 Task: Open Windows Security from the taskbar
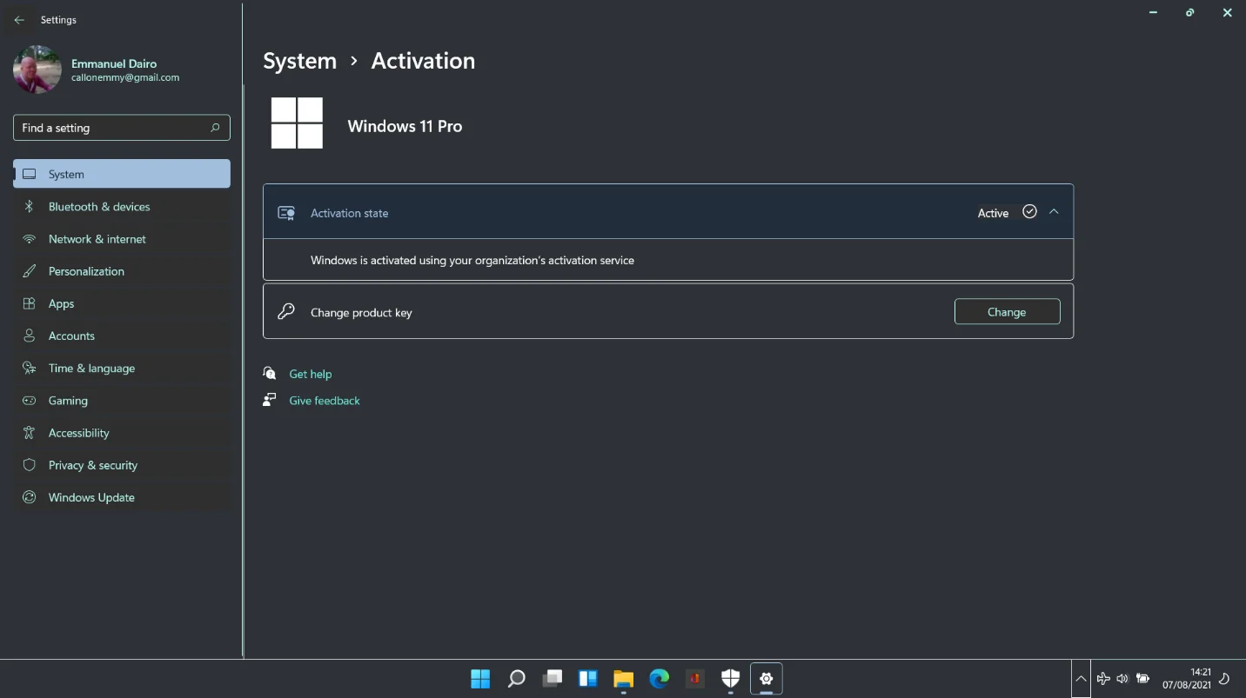pyautogui.click(x=730, y=679)
